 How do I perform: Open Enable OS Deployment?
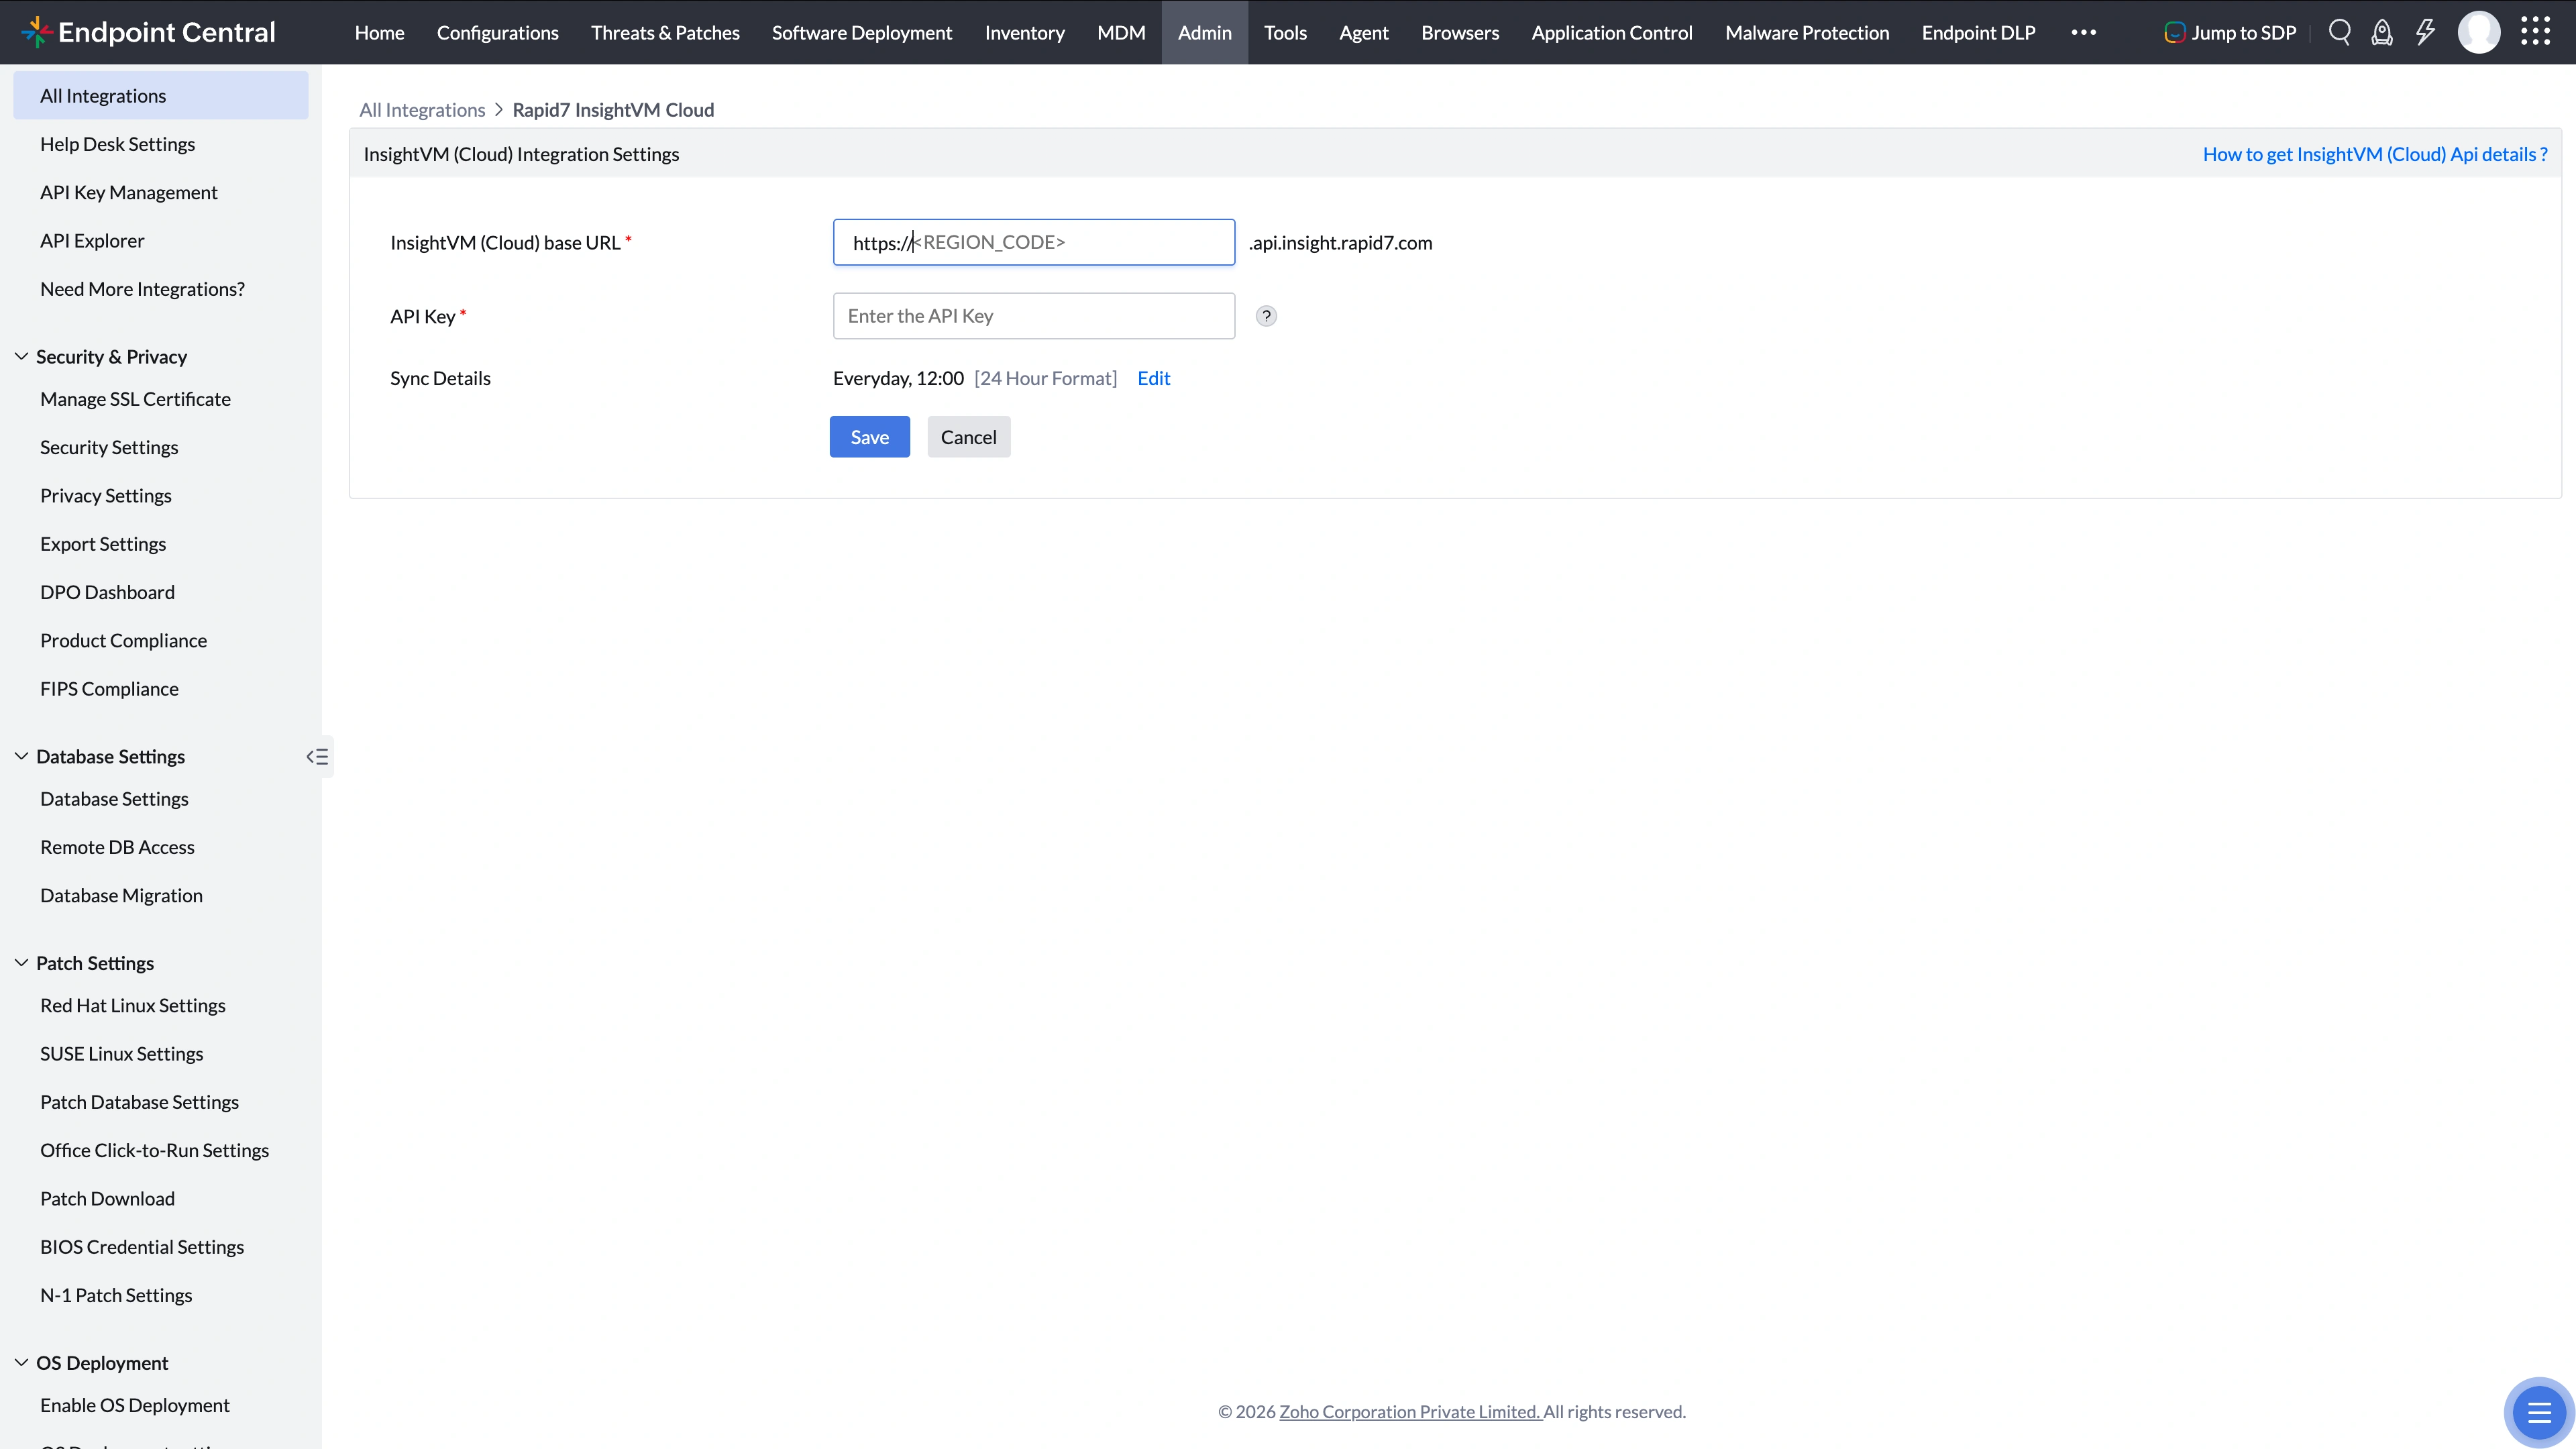(x=135, y=1406)
